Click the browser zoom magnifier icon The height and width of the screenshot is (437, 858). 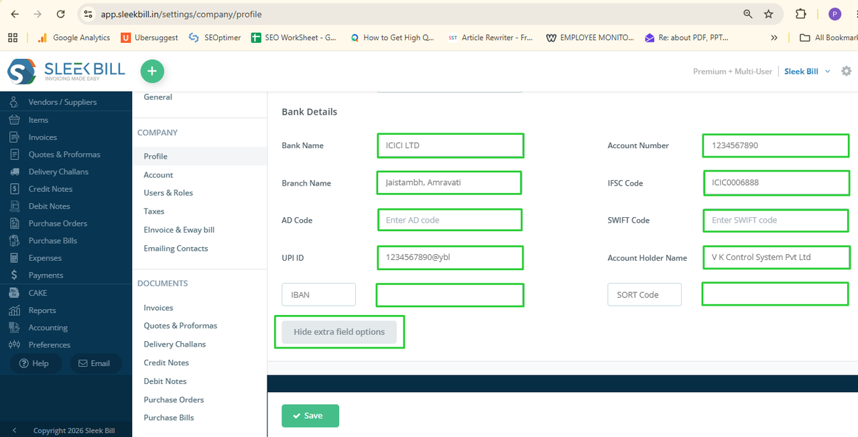[x=748, y=14]
